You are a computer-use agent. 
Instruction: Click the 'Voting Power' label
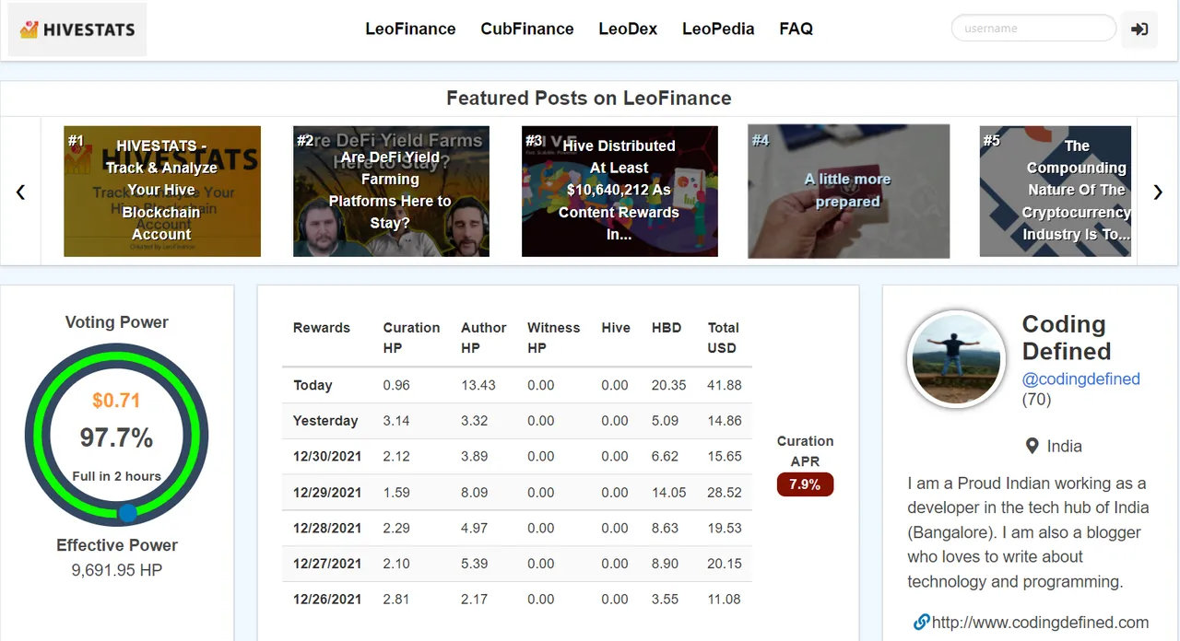(116, 322)
